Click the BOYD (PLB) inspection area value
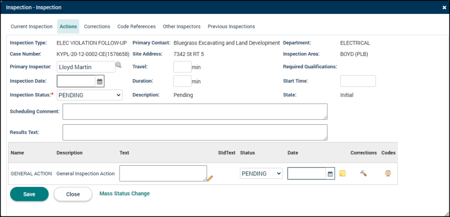Viewport: 450px width, 217px height. coord(354,54)
